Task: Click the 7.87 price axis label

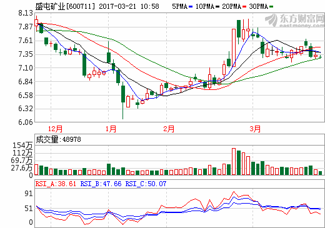Action: pos(26,27)
